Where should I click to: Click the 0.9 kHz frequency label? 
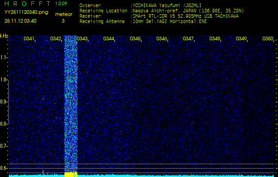click(x=4, y=102)
